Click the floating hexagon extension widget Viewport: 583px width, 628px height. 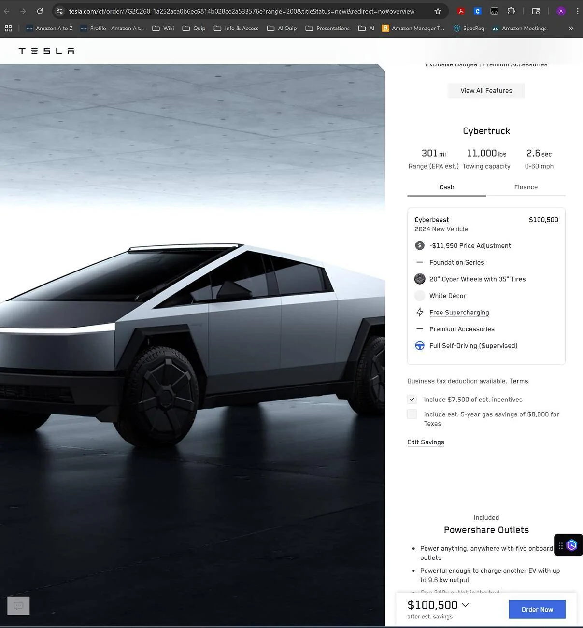pos(572,545)
